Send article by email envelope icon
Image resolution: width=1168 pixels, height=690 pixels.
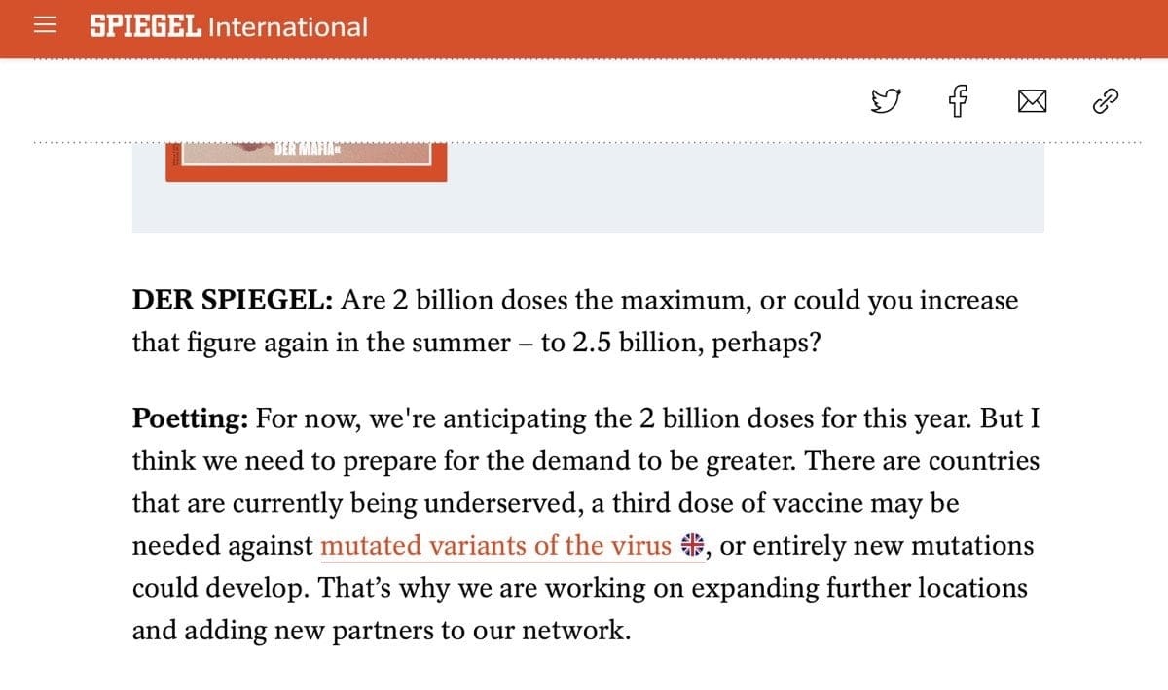coord(1032,100)
